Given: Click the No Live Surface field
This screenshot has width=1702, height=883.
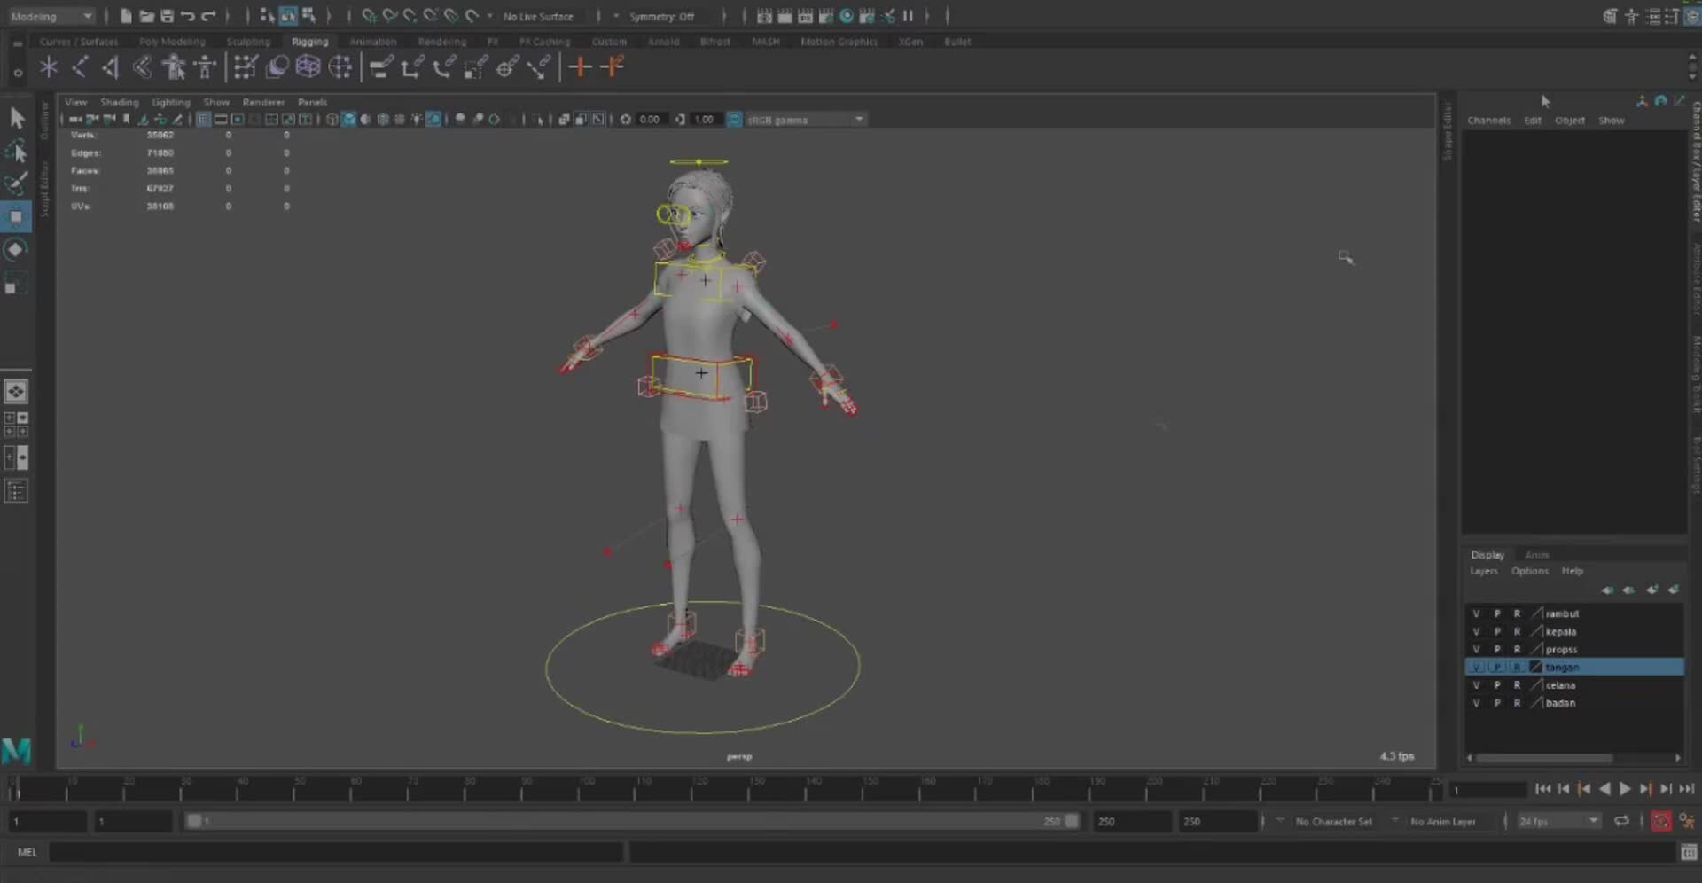Looking at the screenshot, I should [541, 16].
